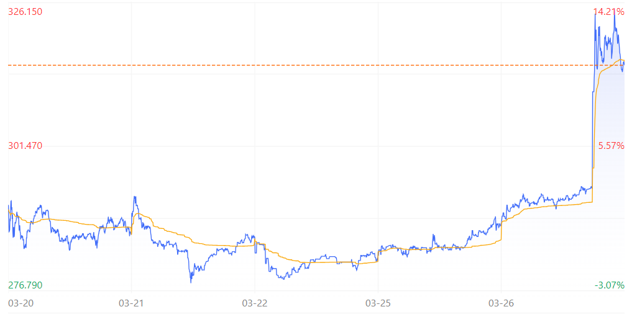The width and height of the screenshot is (632, 317).
Task: Click the 03-22 date label
Action: coord(254,303)
